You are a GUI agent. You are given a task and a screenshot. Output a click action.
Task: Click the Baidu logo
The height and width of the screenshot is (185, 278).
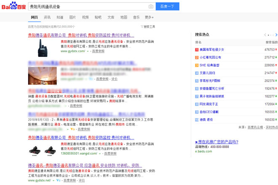coord(13,6)
